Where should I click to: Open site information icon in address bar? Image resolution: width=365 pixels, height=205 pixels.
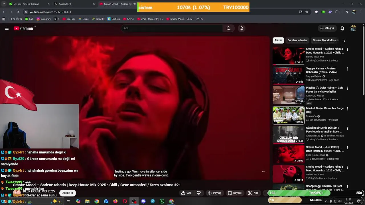pos(26,12)
